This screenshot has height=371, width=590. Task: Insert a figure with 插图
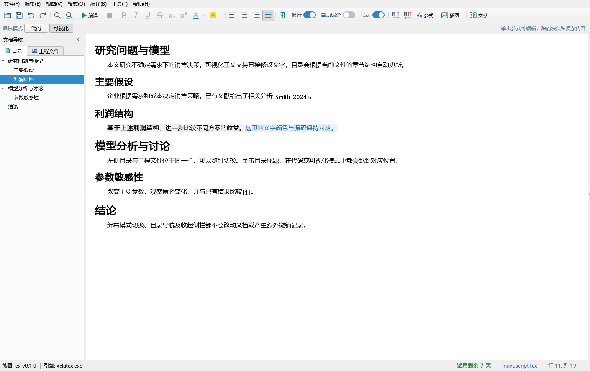tap(450, 15)
